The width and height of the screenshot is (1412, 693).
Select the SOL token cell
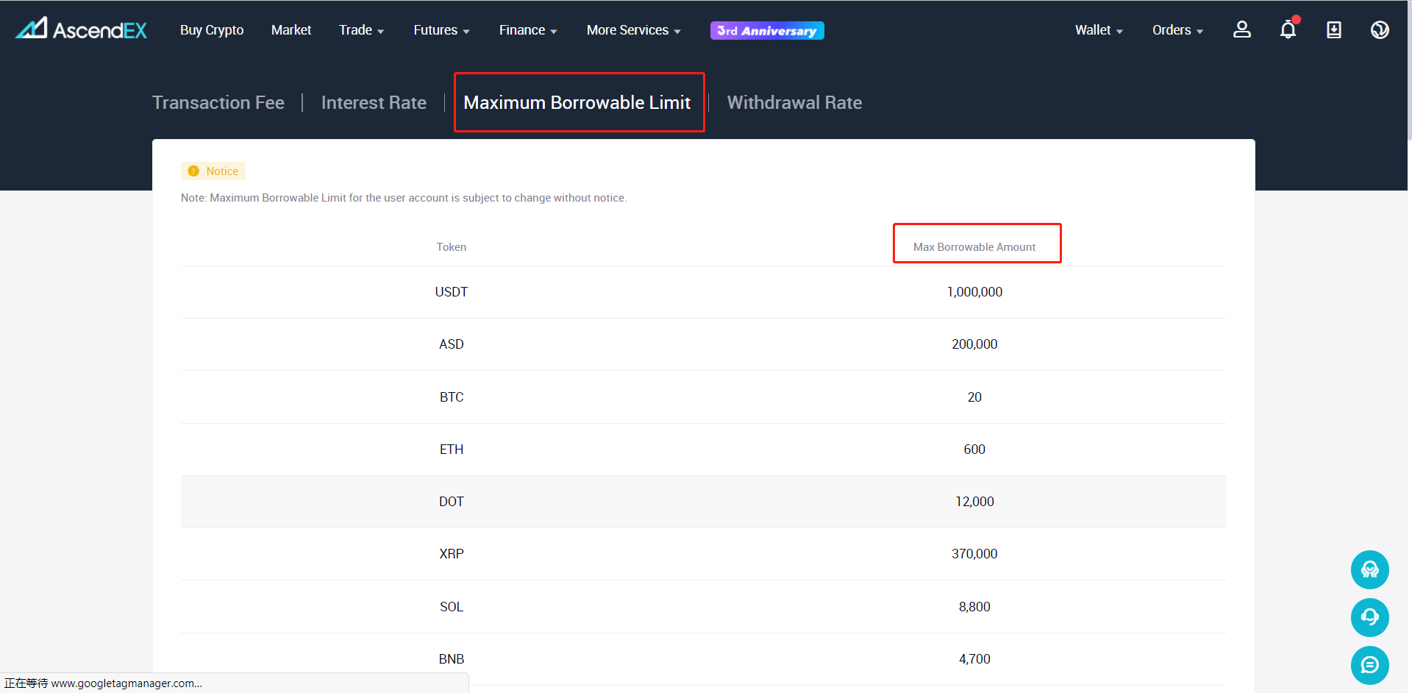click(x=452, y=607)
